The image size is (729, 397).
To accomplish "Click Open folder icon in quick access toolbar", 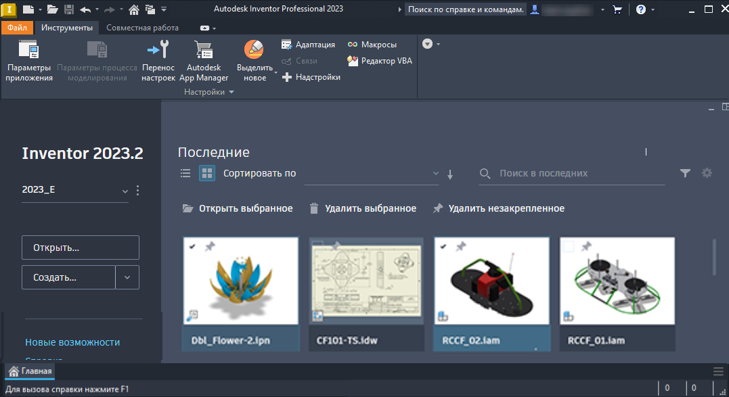I will pyautogui.click(x=52, y=9).
